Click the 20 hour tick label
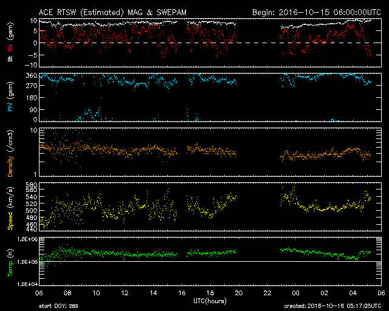The width and height of the screenshot is (389, 311). (239, 293)
